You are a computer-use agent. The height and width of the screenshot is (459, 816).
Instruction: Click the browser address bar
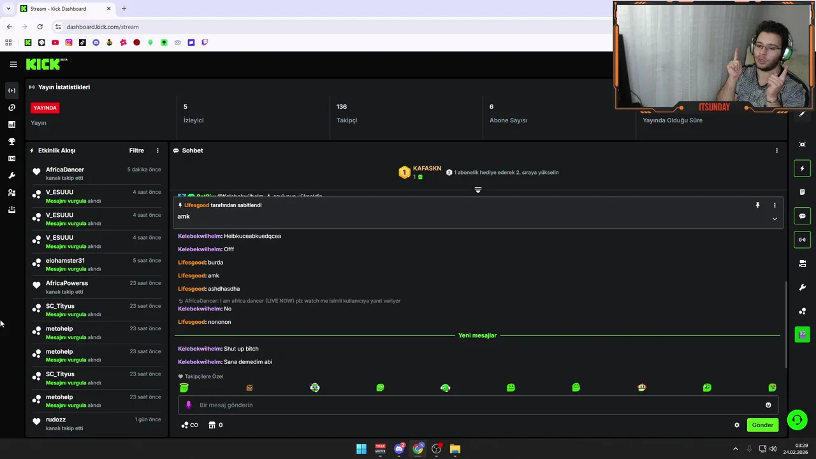[x=331, y=27]
